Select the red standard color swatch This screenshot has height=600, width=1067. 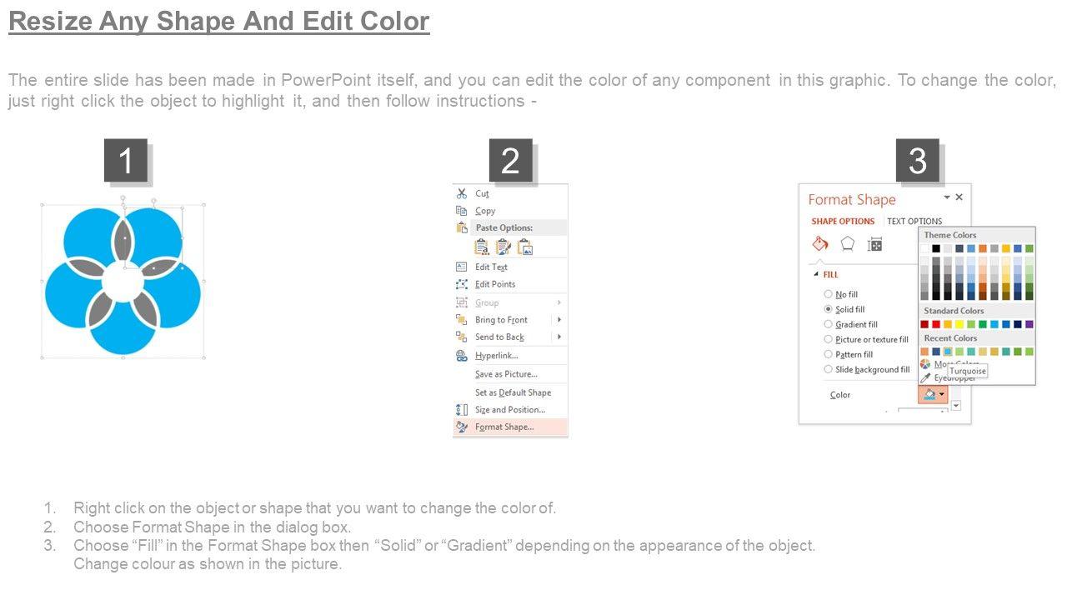coord(936,324)
